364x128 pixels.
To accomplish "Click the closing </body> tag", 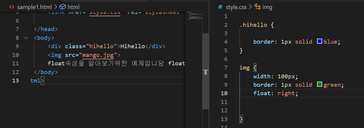I will 46,72.
